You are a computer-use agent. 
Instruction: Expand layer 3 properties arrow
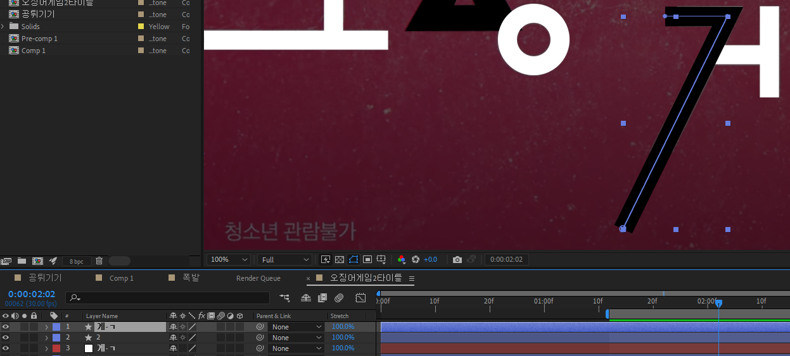coord(46,348)
